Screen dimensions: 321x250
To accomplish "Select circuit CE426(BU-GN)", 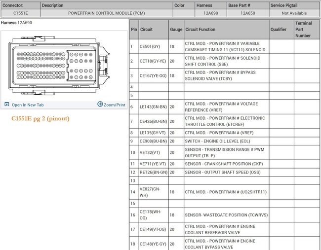I will [153, 121].
